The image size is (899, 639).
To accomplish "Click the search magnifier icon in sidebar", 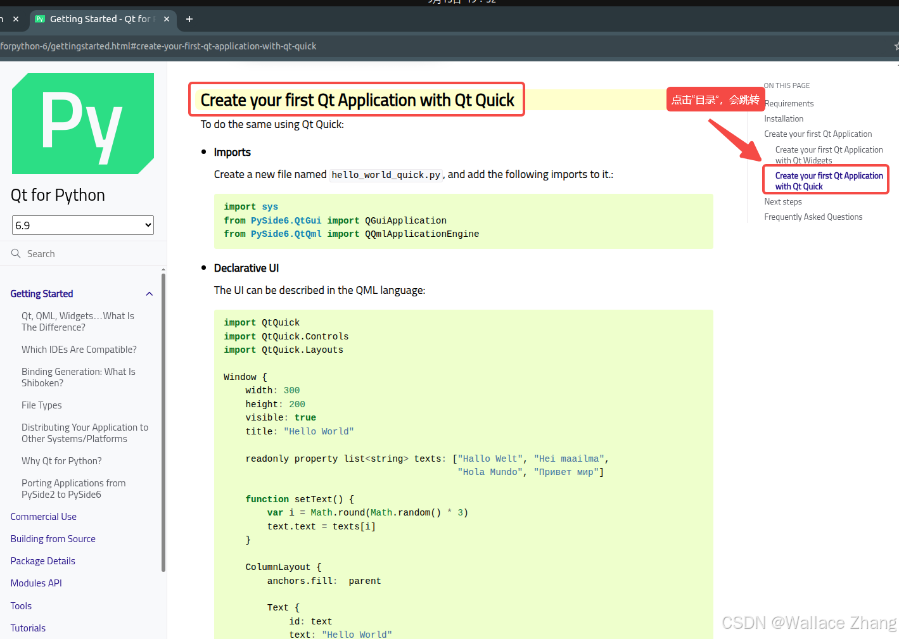I will pos(16,253).
